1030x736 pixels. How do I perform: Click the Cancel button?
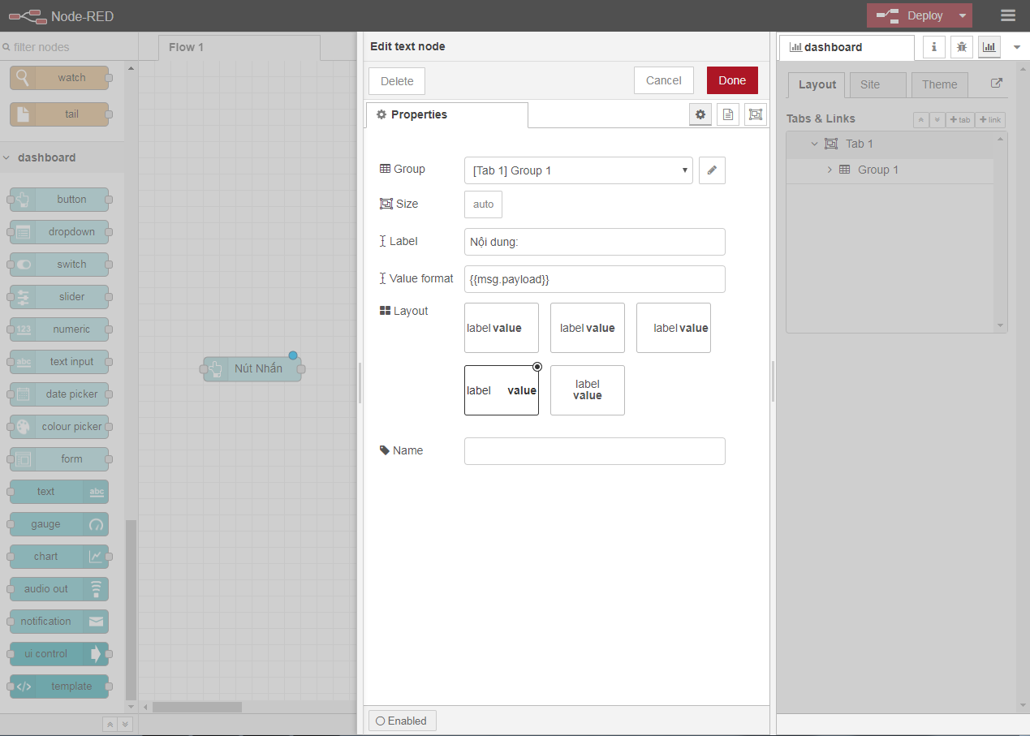(x=663, y=80)
